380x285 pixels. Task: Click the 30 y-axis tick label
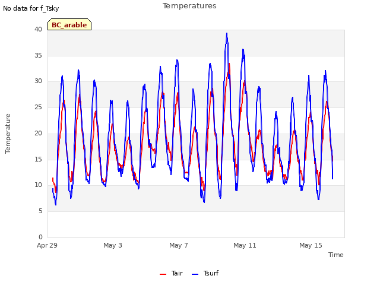pos(38,81)
